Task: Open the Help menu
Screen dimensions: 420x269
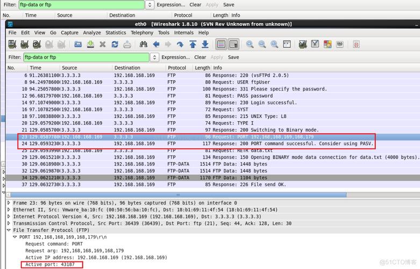Action: pos(204,33)
